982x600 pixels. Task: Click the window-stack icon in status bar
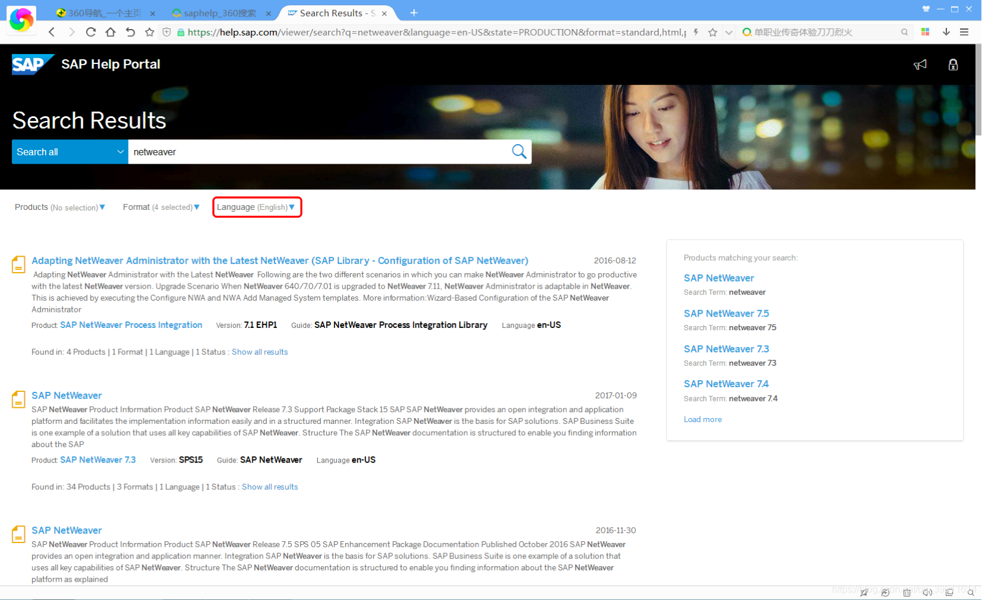pyautogui.click(x=949, y=592)
